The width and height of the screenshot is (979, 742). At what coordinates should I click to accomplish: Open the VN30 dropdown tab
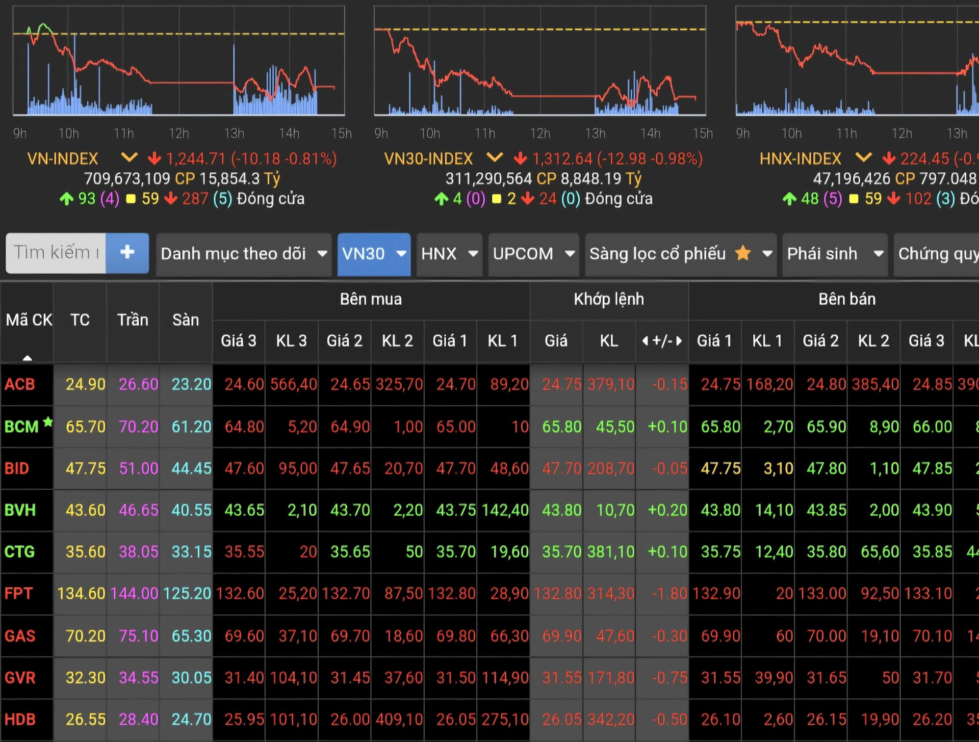pyautogui.click(x=374, y=254)
